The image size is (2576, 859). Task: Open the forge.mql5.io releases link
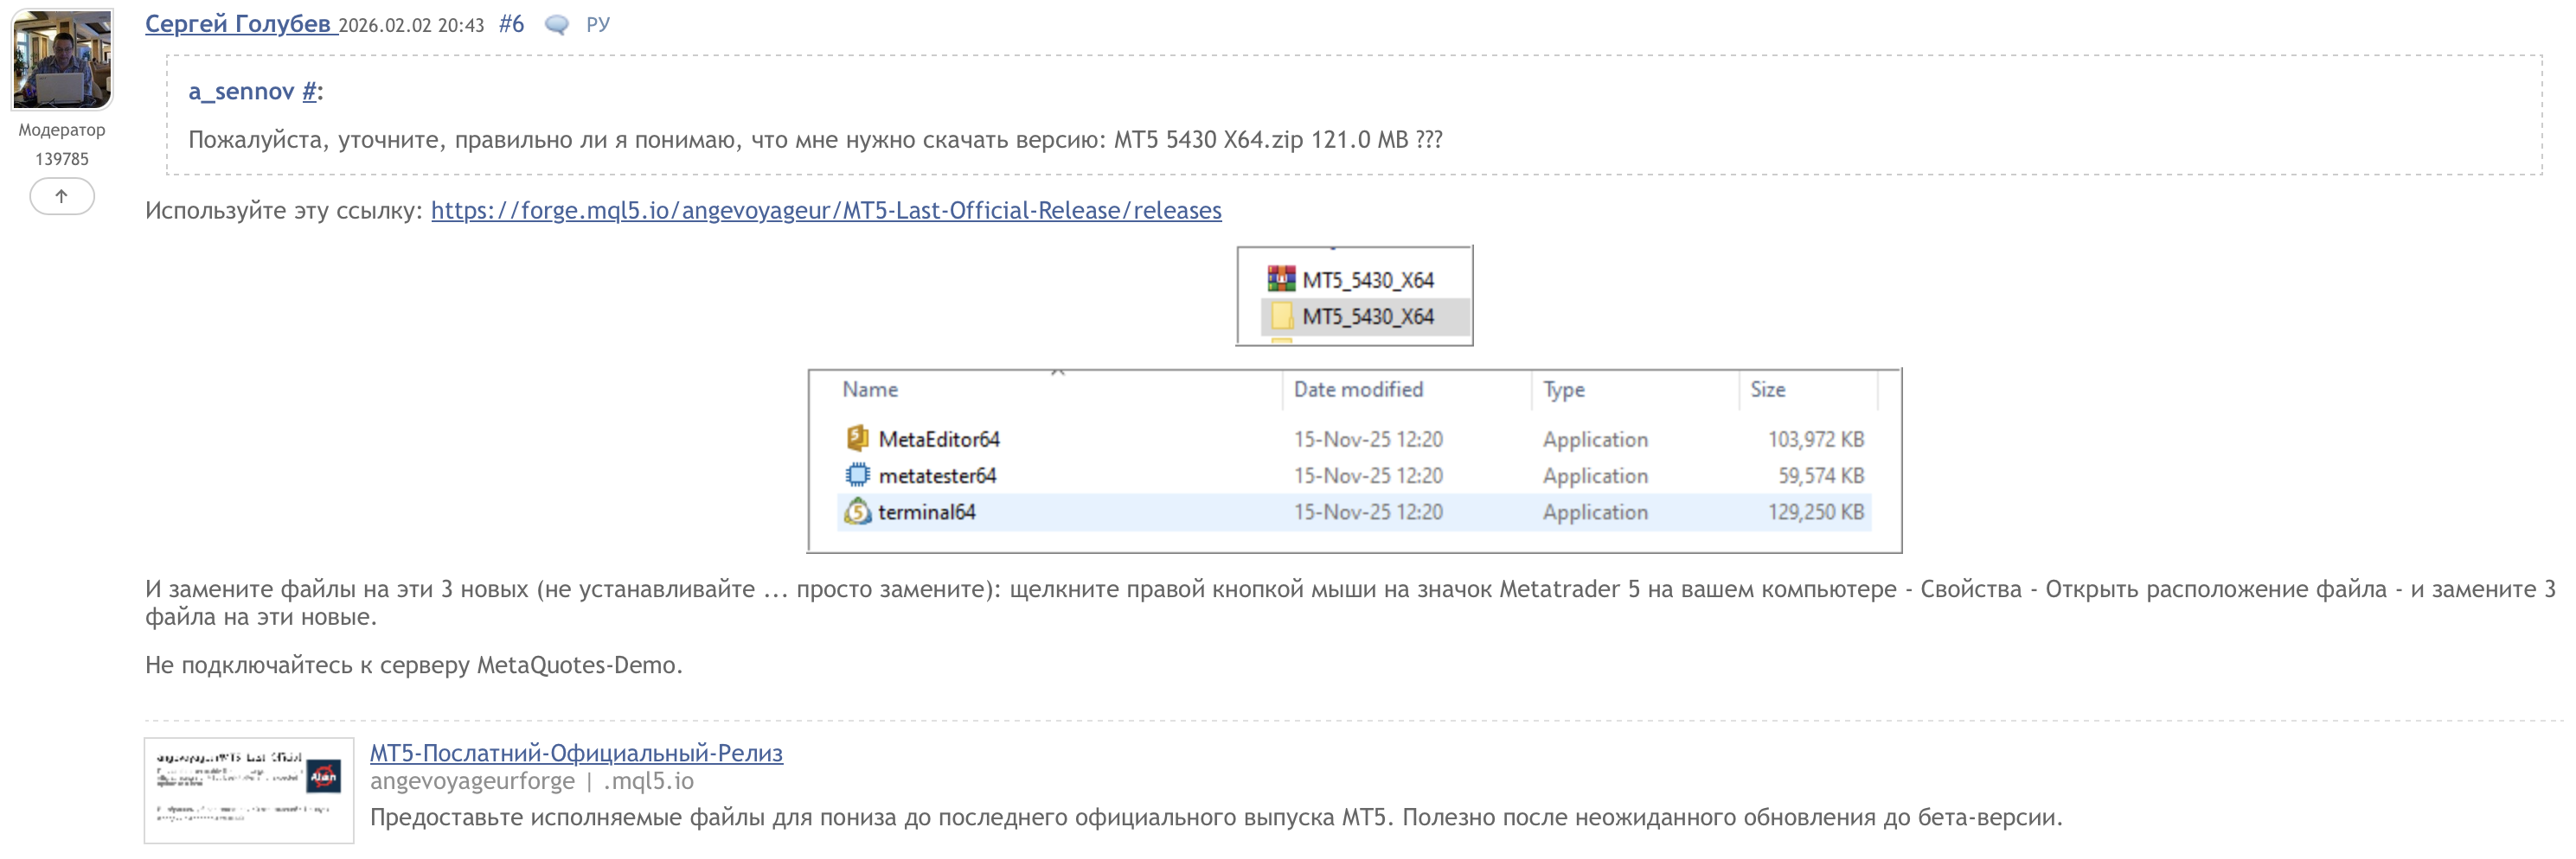(x=826, y=210)
